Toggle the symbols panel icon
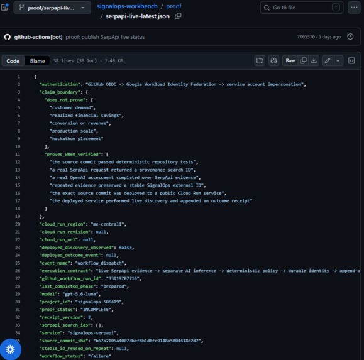 click(x=351, y=61)
